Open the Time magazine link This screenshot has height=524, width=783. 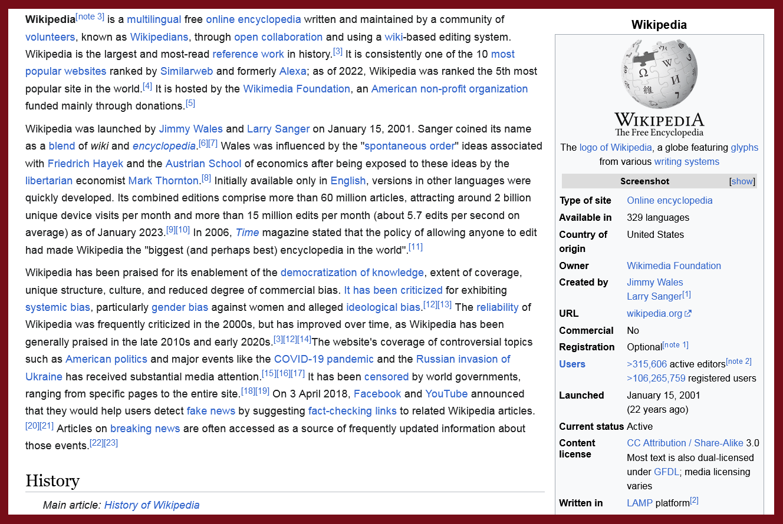click(x=248, y=233)
